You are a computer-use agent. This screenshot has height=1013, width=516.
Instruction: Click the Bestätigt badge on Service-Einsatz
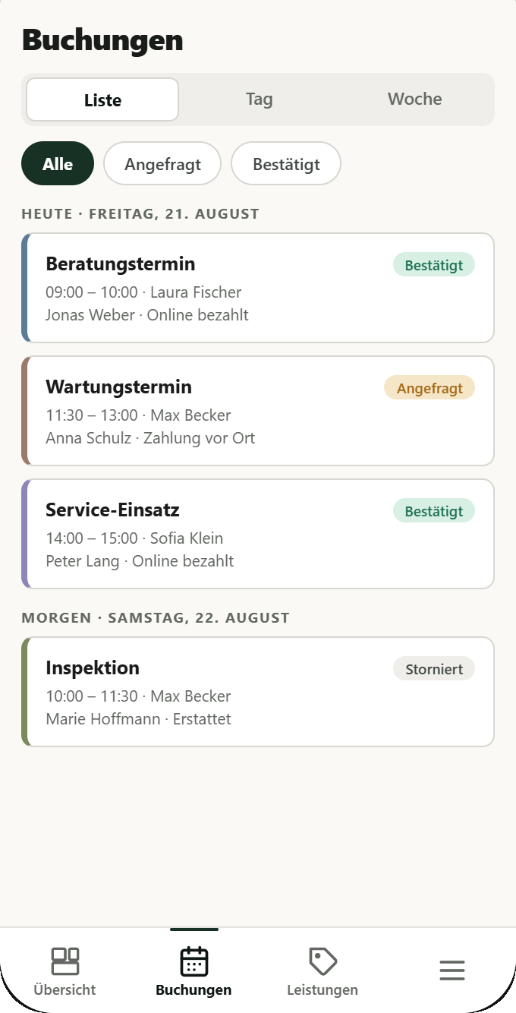[434, 511]
